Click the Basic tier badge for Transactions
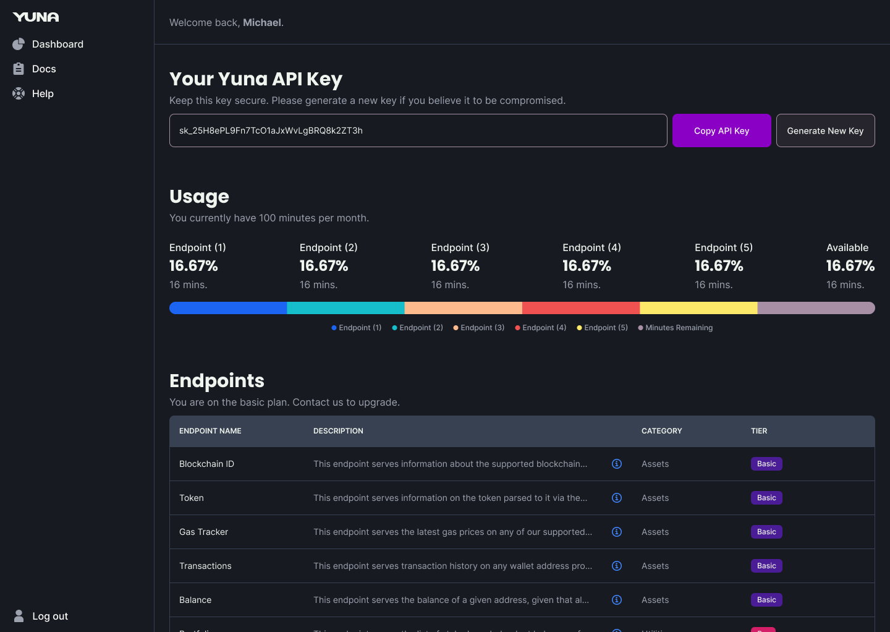 (766, 566)
